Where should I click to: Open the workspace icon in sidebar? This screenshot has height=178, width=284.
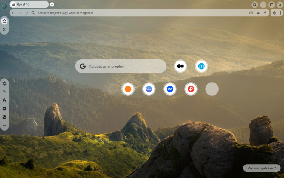(4, 21)
